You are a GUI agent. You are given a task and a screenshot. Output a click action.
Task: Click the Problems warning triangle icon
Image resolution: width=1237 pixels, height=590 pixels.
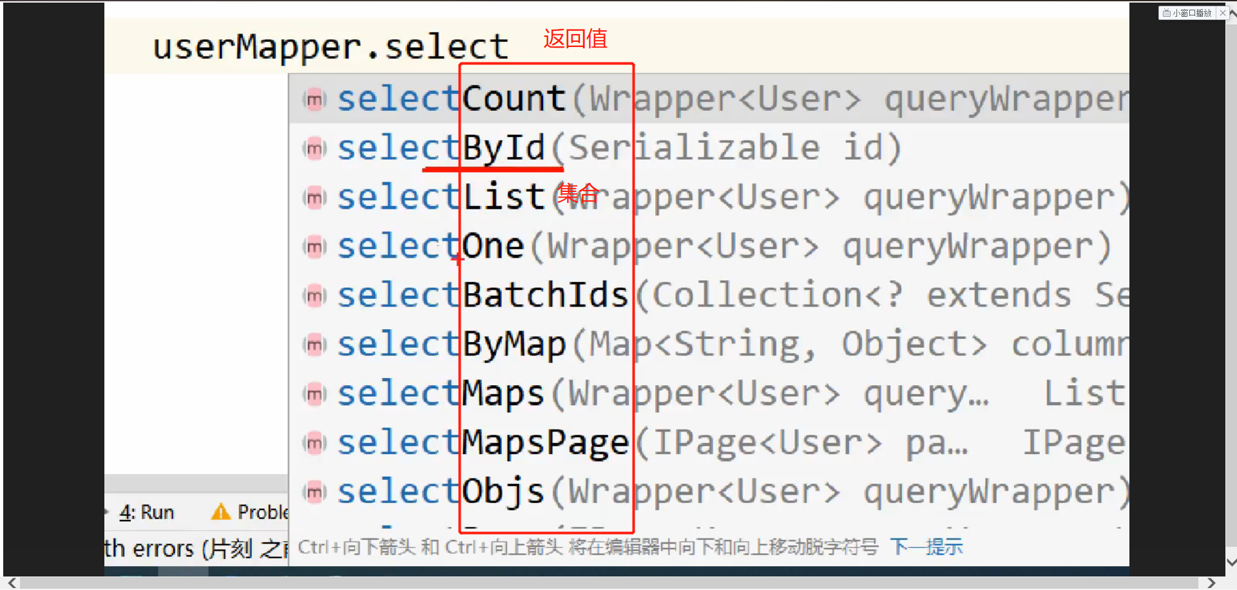pyautogui.click(x=220, y=512)
